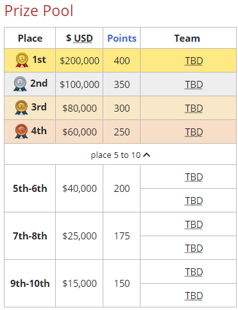Screen dimensions: 238x310
Task: Click the bronze 3rd place medal icon
Action: click(x=21, y=108)
